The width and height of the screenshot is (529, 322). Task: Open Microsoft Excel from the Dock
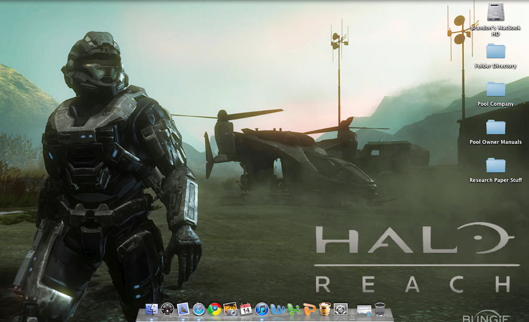[293, 309]
